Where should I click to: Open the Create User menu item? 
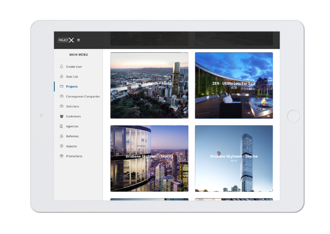click(74, 67)
